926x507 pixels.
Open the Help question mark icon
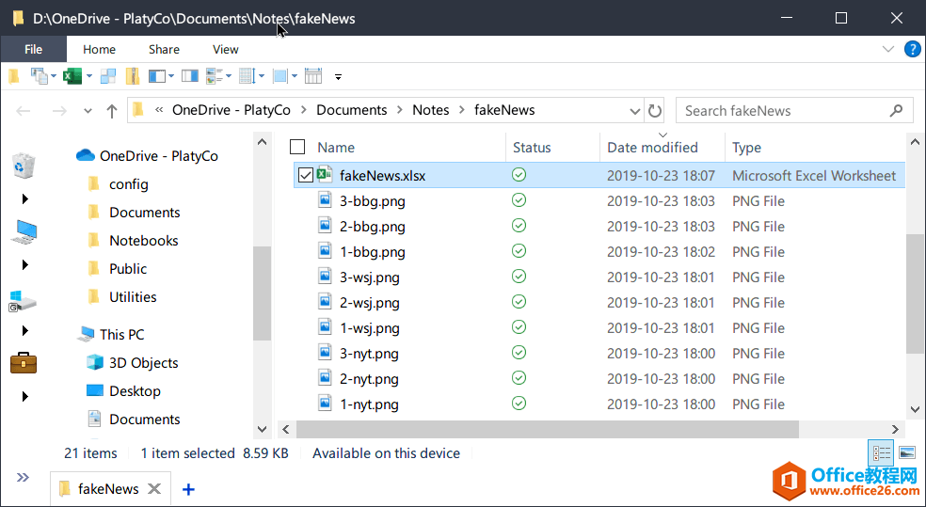(912, 50)
